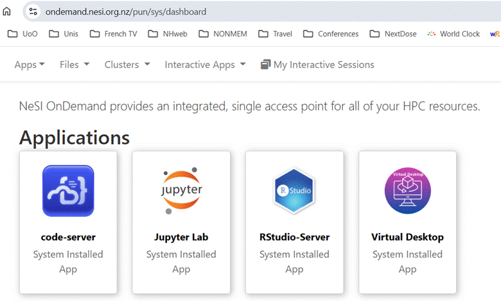The height and width of the screenshot is (301, 501).
Task: Open the Jupyter Lab title link
Action: (181, 237)
